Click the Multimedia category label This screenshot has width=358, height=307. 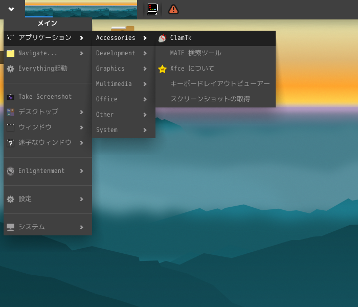pos(114,84)
